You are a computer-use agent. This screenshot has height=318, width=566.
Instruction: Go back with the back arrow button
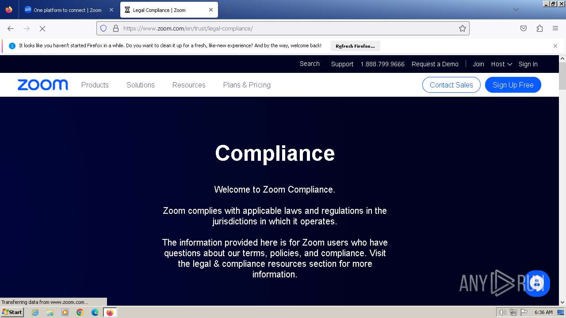[11, 28]
